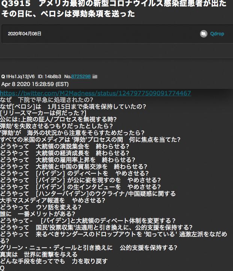Click the line [バイデン] のディベートを やめさせる?
Viewport: 233px width, 271px height.
pyautogui.click(x=74, y=173)
